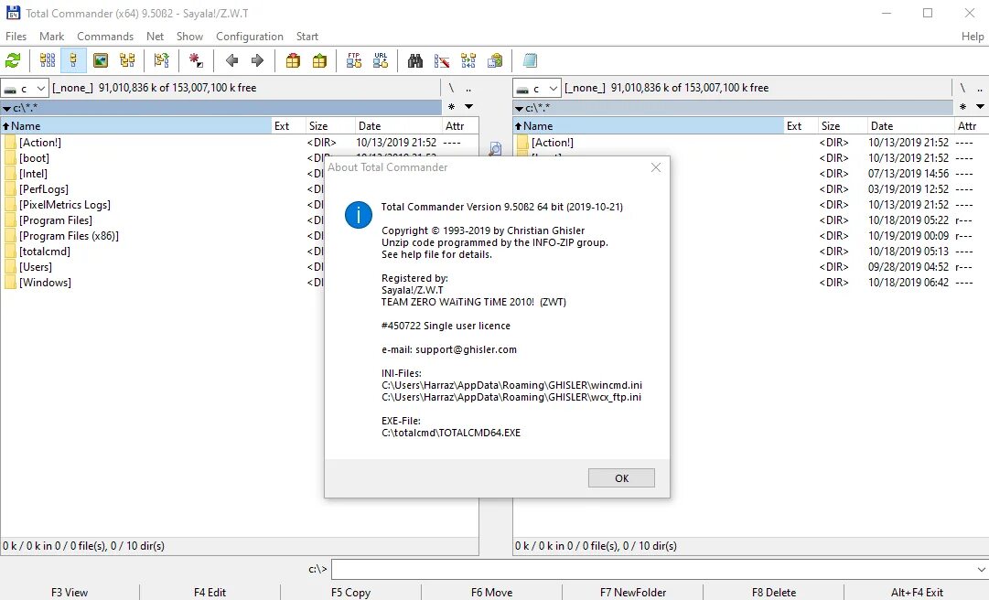Open right panel directory history arrow

pos(980,106)
